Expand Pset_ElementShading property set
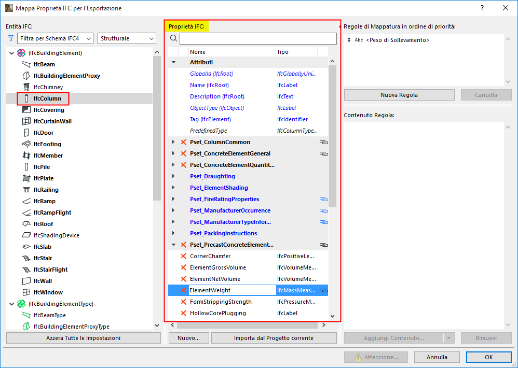The width and height of the screenshot is (518, 368). (173, 188)
